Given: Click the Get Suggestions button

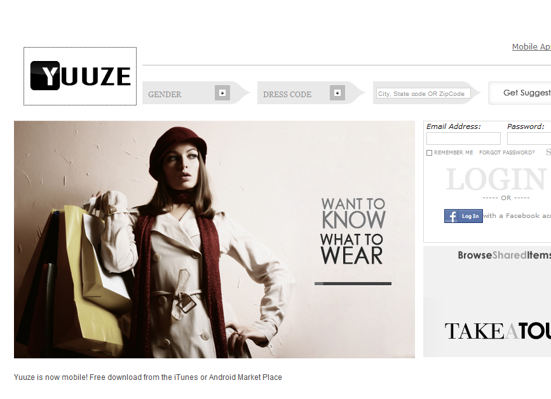Looking at the screenshot, I should 520,93.
